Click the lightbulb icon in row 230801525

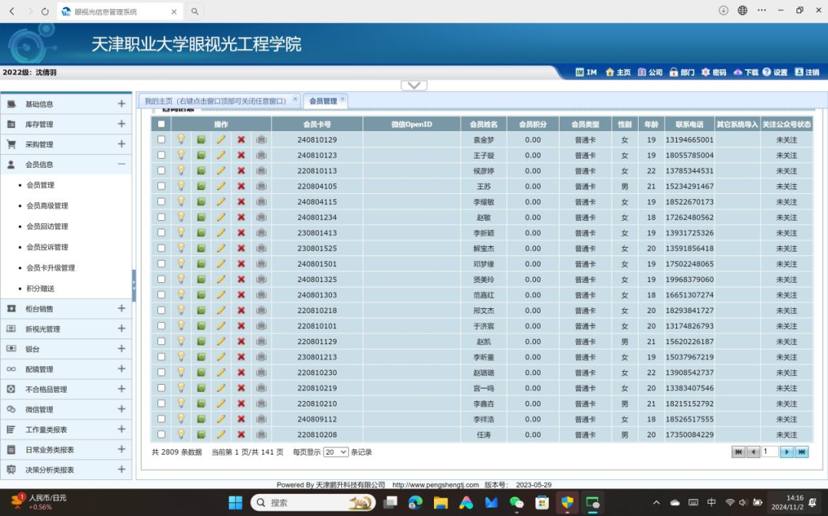[181, 248]
